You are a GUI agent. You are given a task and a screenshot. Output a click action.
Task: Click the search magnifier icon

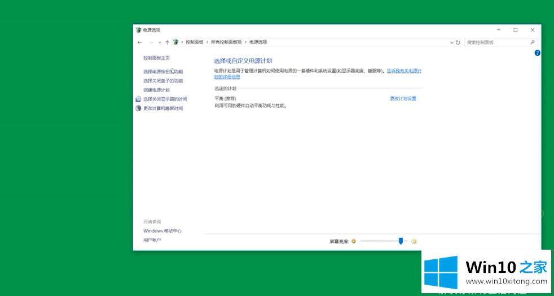[533, 42]
